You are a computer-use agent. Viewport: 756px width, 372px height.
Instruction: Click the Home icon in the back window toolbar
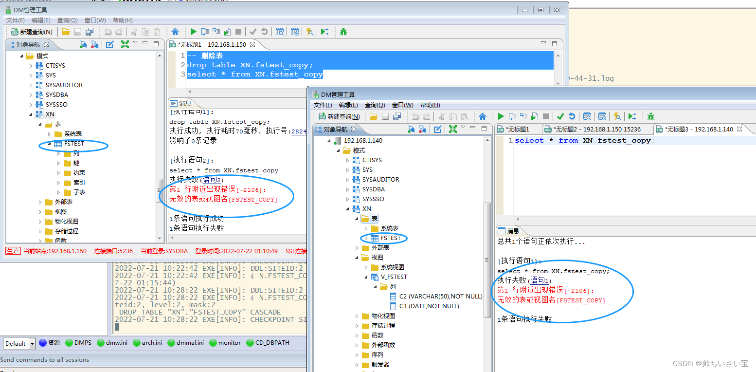tap(175, 32)
